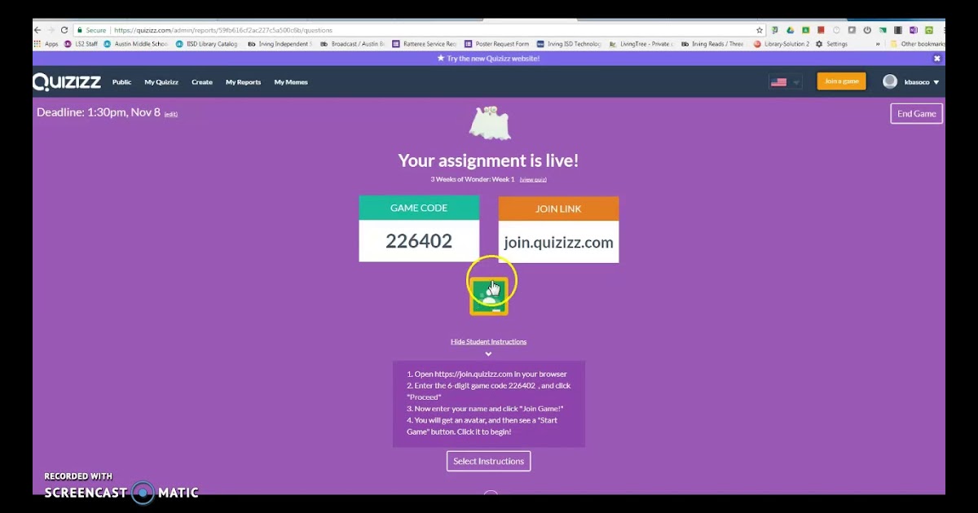The image size is (978, 513).
Task: Open the Other bookmarks folder
Action: 918,44
